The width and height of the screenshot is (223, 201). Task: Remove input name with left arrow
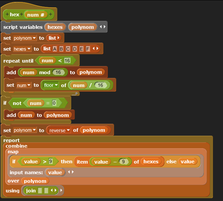pyautogui.click(x=69, y=172)
